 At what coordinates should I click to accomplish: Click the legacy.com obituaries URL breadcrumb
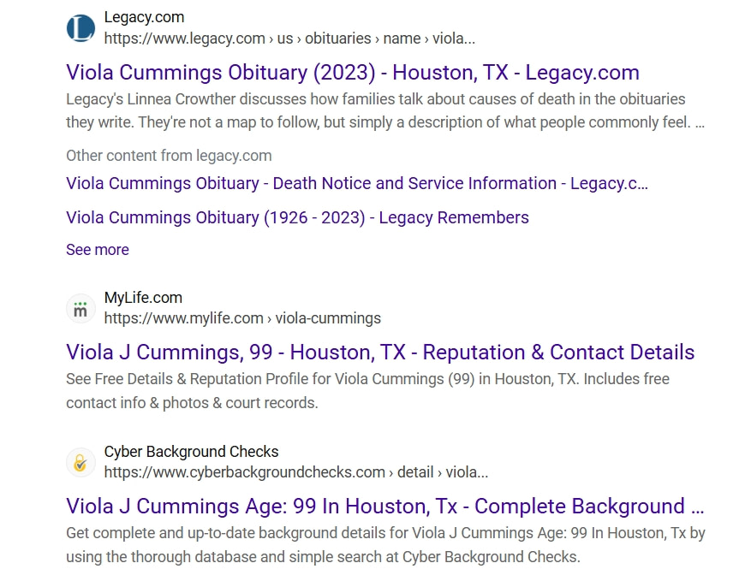click(289, 39)
